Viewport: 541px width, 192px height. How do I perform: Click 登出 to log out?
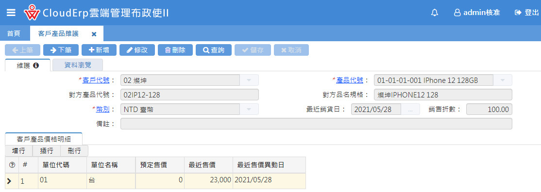[526, 13]
